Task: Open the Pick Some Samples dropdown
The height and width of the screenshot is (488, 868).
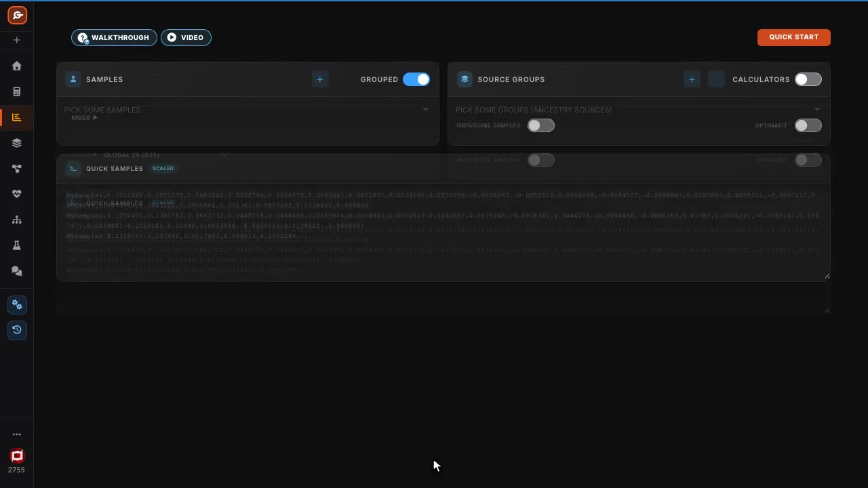Action: (248, 109)
